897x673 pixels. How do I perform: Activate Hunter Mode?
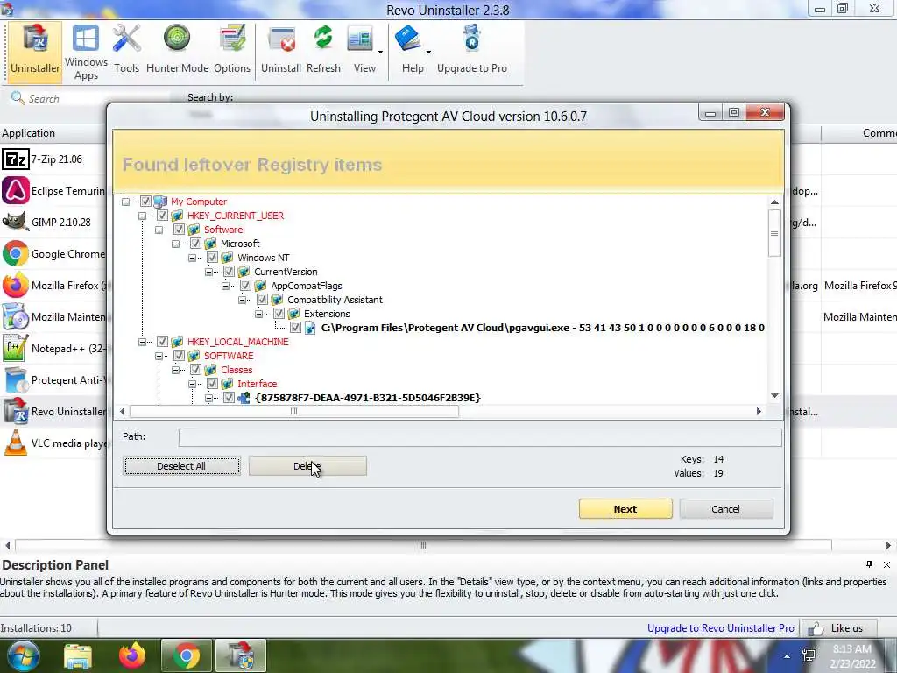(177, 50)
